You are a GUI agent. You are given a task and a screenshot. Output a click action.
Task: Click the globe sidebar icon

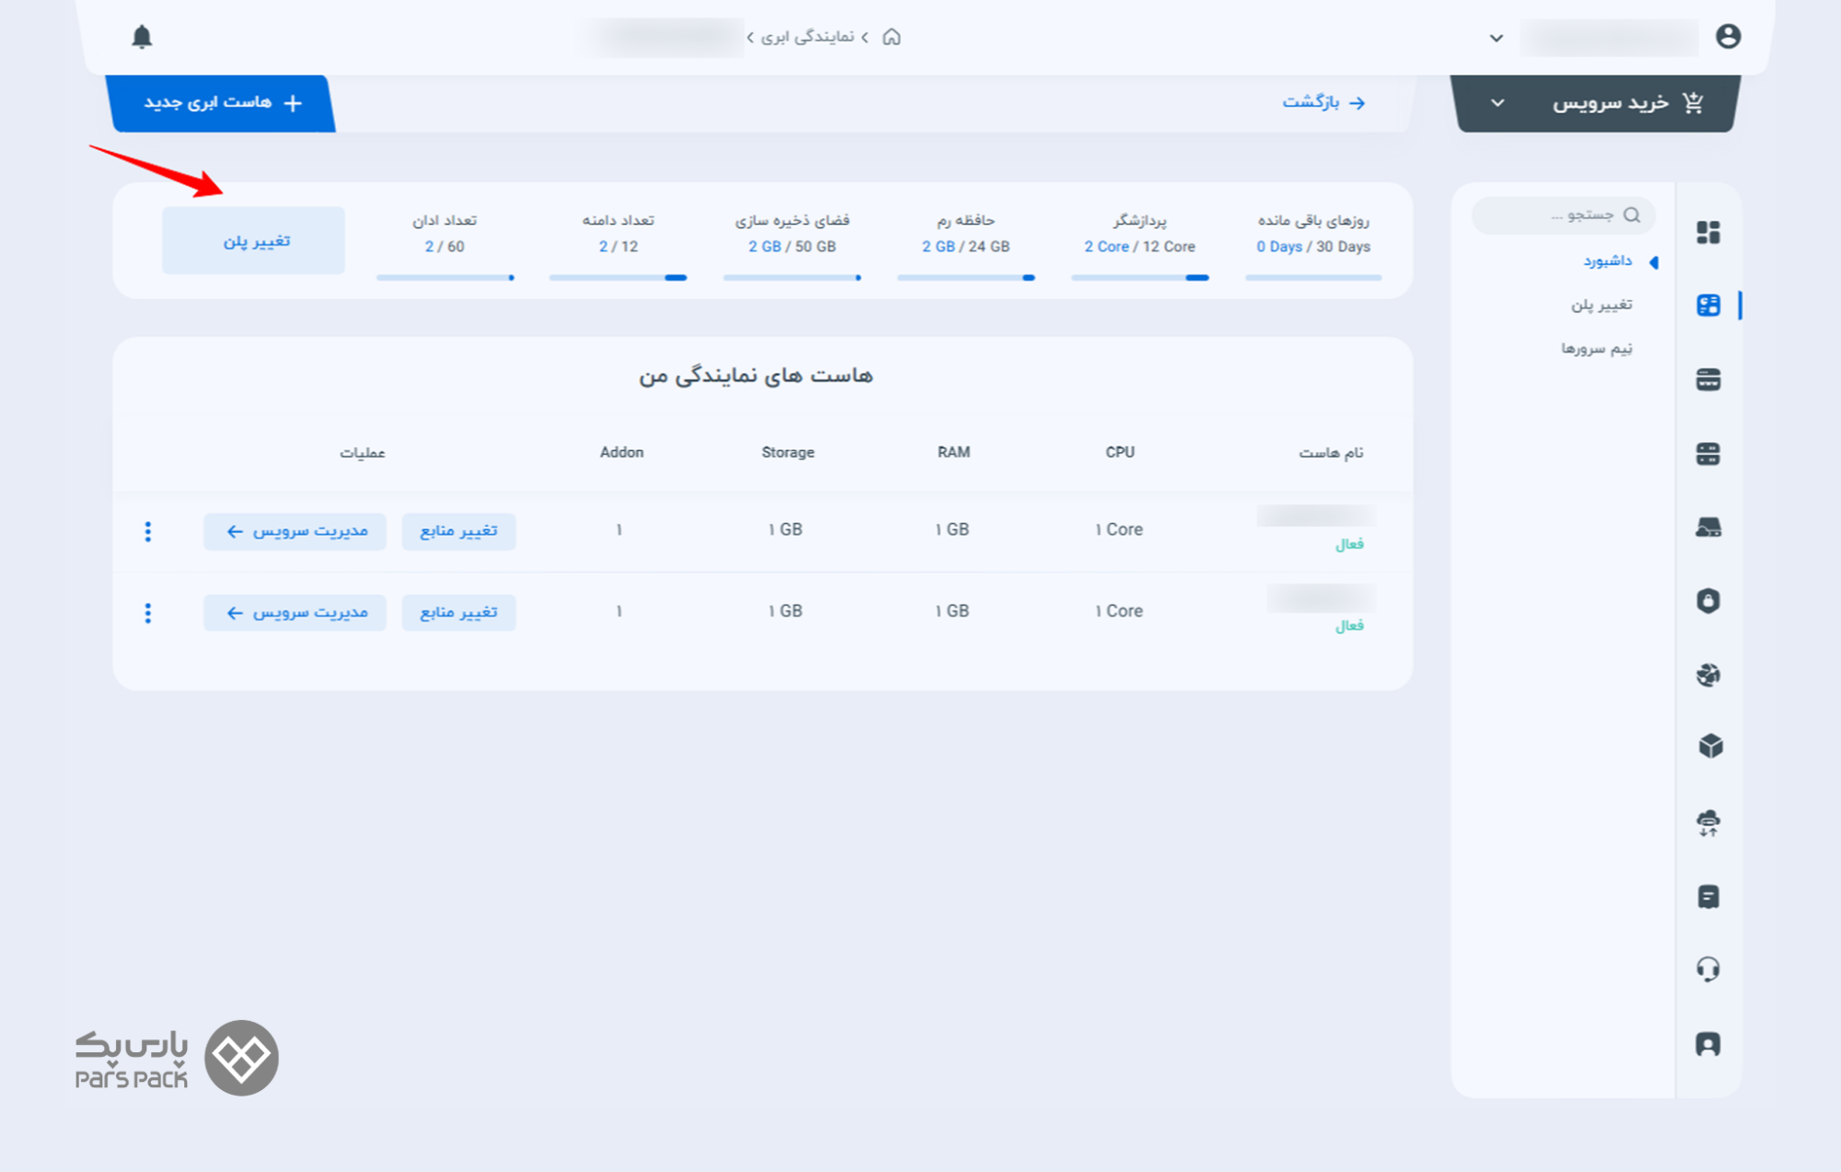pos(1708,675)
